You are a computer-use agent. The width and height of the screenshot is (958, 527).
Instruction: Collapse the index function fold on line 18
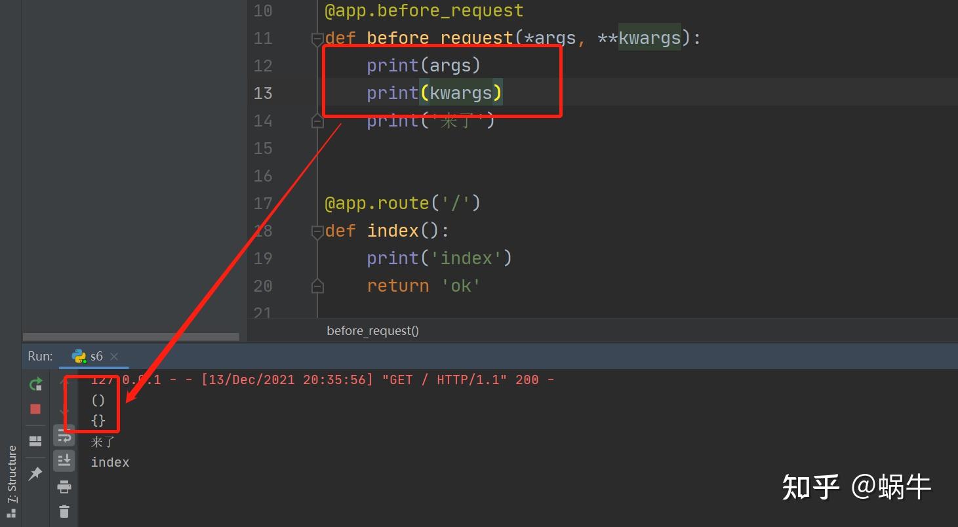[x=317, y=231]
